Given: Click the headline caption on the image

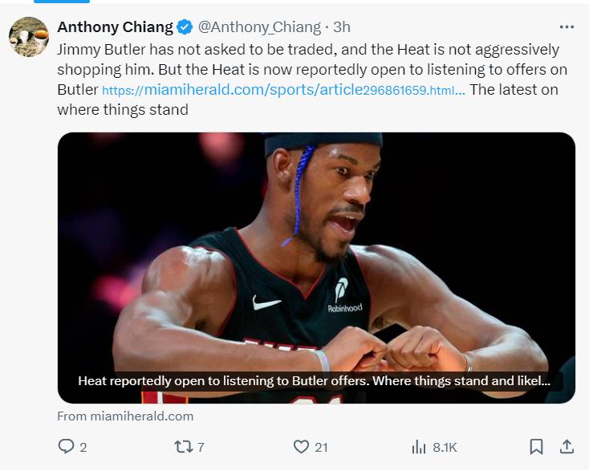Looking at the screenshot, I should [x=315, y=381].
